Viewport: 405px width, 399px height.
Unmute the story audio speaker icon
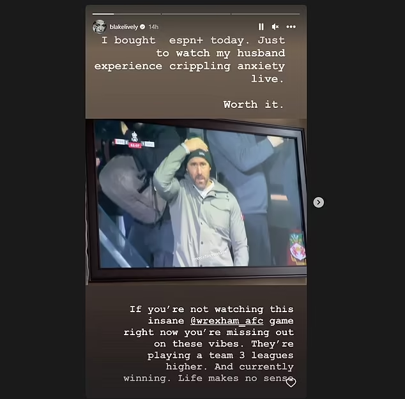click(x=275, y=27)
